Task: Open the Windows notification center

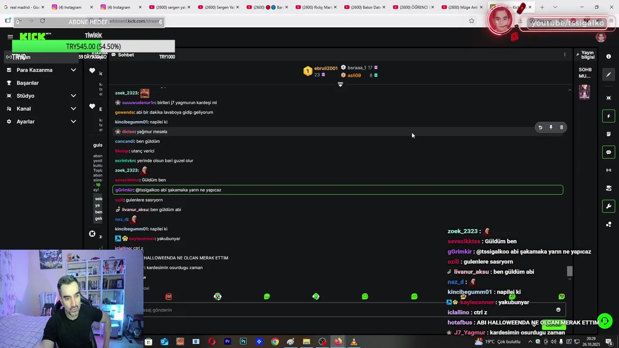Action: (609, 342)
